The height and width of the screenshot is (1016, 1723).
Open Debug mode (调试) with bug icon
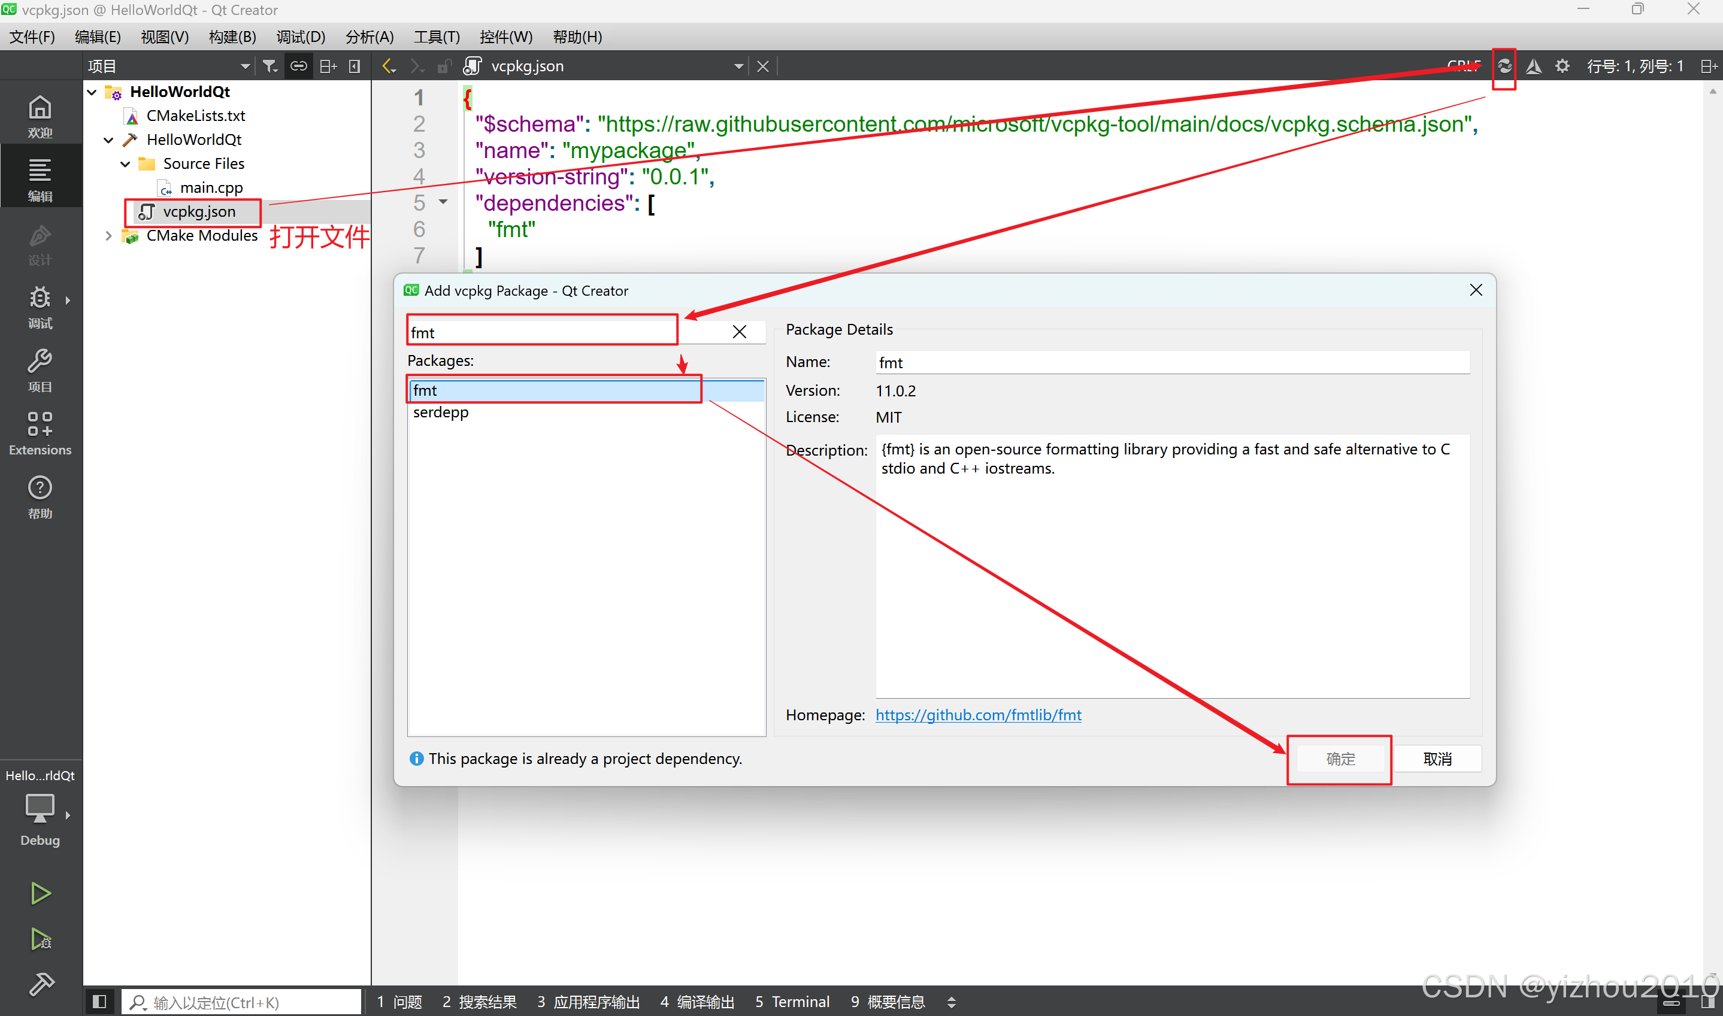[x=40, y=307]
